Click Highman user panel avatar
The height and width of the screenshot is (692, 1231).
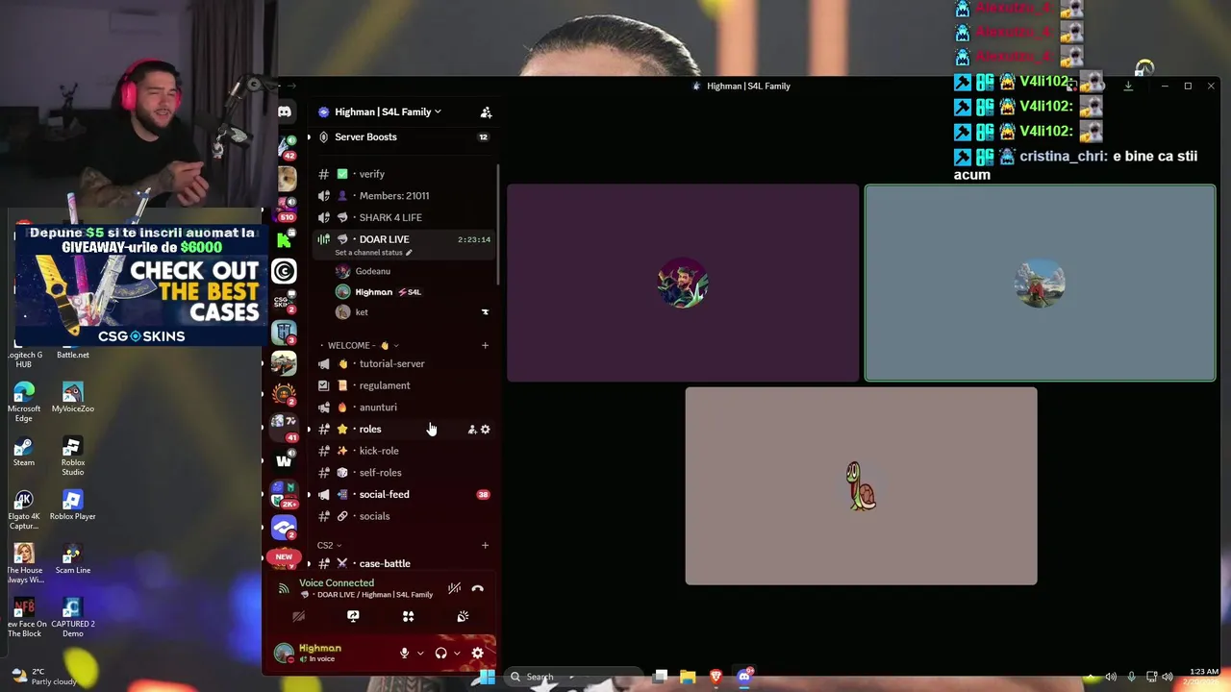(x=284, y=654)
